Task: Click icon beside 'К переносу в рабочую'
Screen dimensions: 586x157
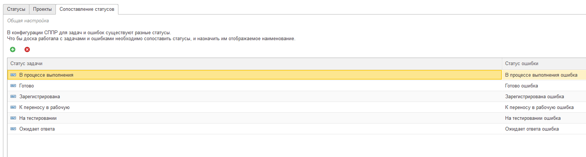Action: tap(13, 108)
